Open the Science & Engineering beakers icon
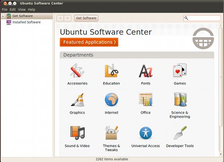Viewport: 224px width, 162px height. [x=180, y=99]
